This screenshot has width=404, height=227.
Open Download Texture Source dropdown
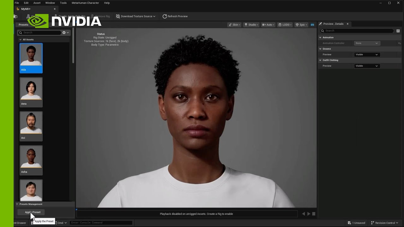[x=136, y=16]
